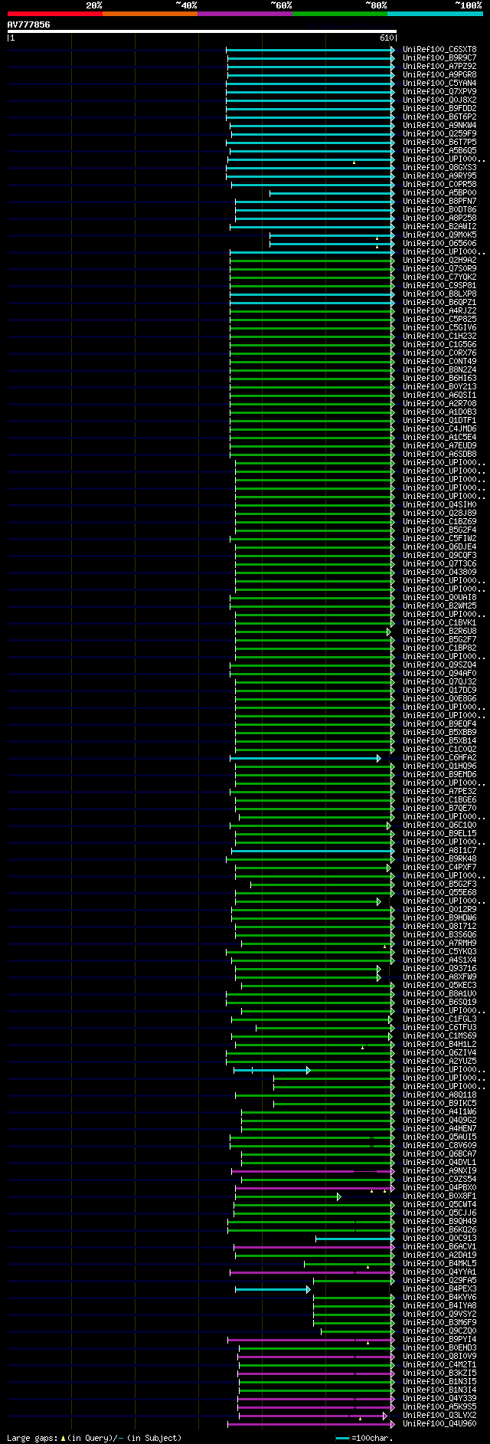Image resolution: width=490 pixels, height=1444 pixels.
Task: Select the label UniRef100_A7RMH9
Action: (439, 943)
